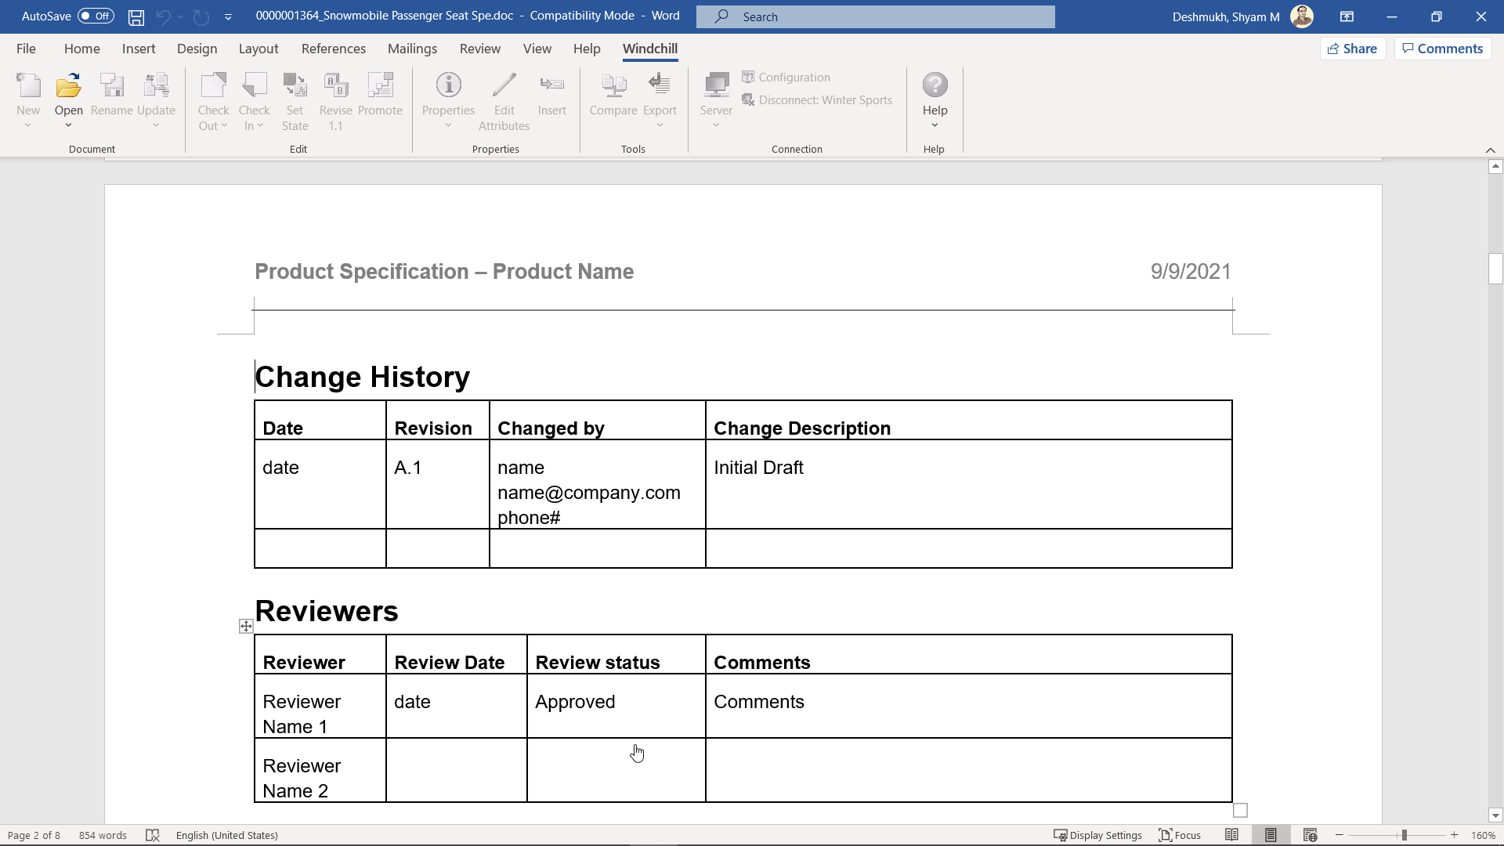Enable Focus mode from the status bar
Screen dimensions: 1504x846
[1180, 835]
